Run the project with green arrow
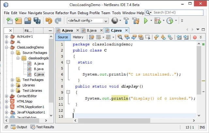Screen dimensions: 209x133 [x=146, y=21]
